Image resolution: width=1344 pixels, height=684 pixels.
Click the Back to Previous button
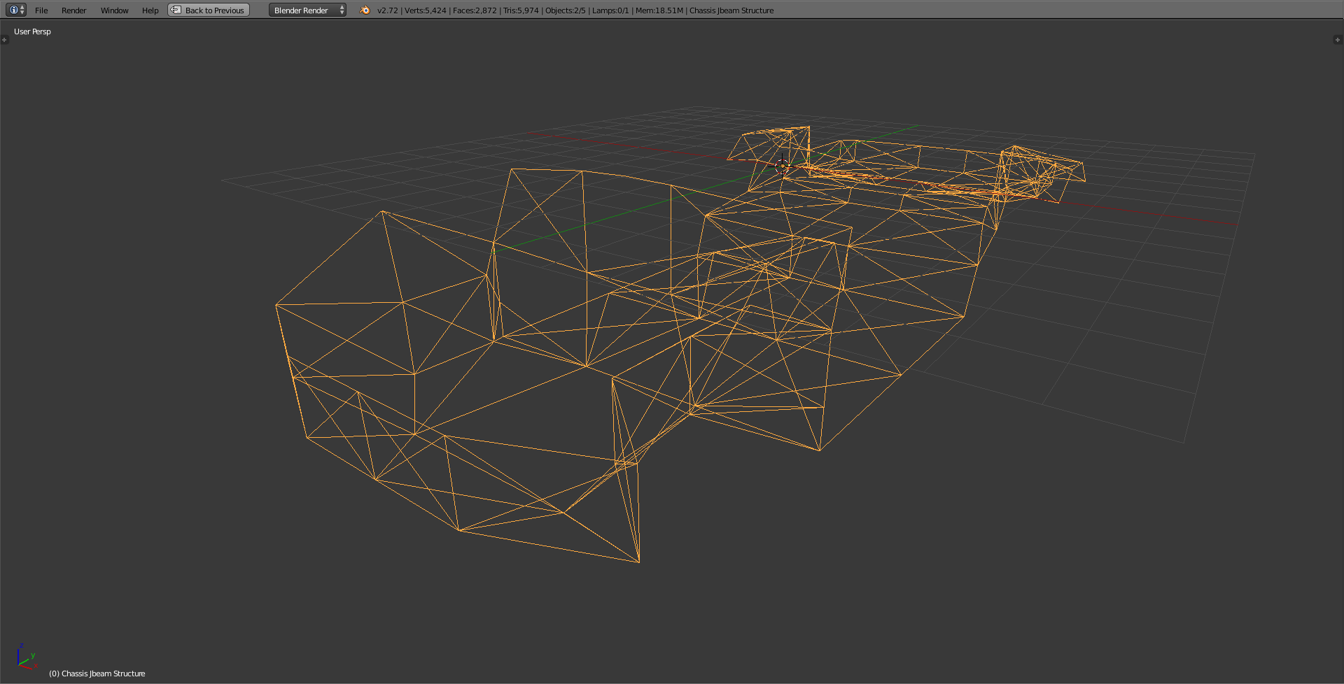(209, 10)
